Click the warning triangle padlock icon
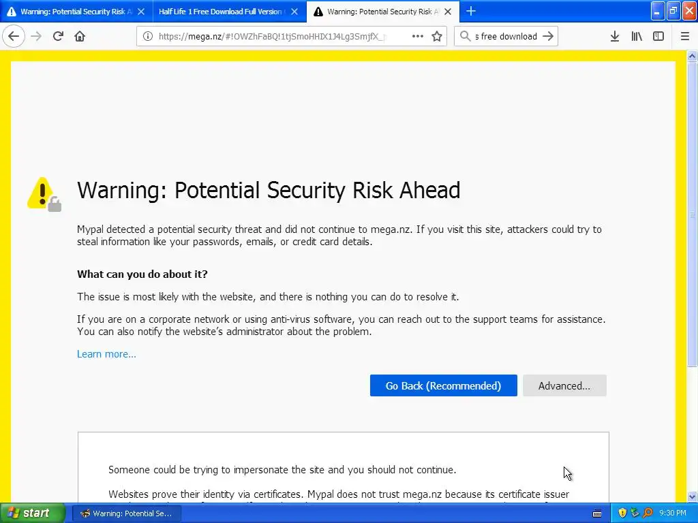 coord(44,194)
